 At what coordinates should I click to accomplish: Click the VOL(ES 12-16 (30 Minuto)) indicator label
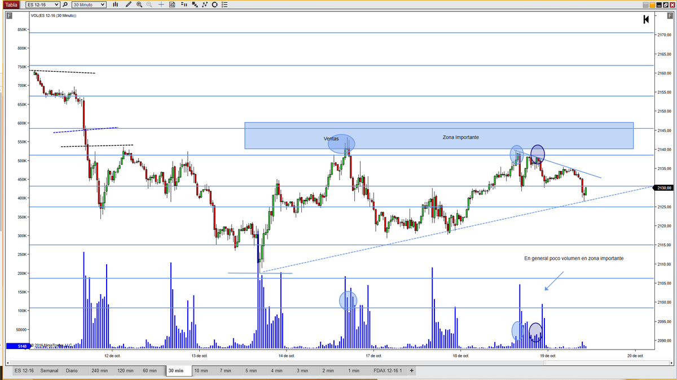pos(54,15)
